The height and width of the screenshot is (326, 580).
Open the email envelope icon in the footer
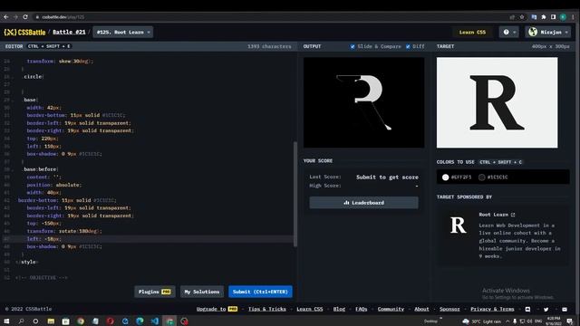(x=565, y=309)
